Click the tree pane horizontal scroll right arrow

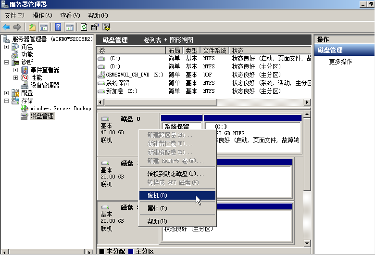[x=89, y=252]
